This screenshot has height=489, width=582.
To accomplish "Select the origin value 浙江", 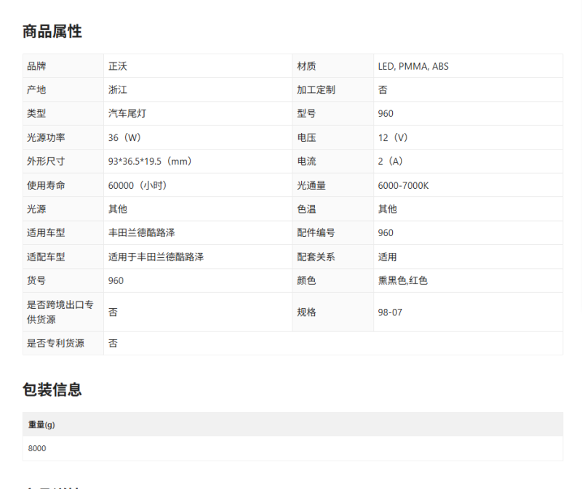I will [118, 90].
